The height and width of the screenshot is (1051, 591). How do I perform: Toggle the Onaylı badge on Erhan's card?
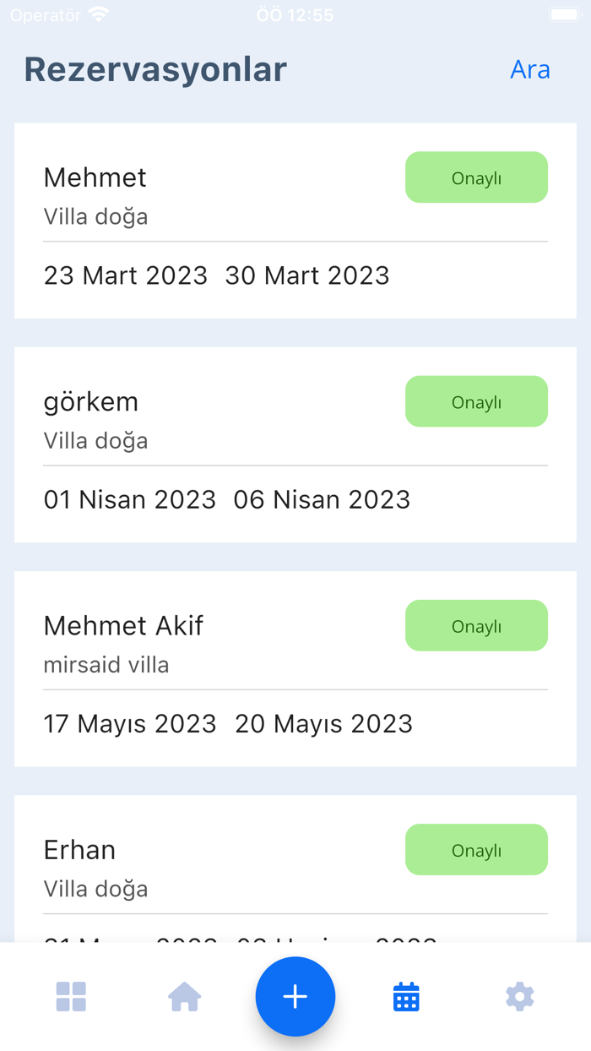point(476,849)
